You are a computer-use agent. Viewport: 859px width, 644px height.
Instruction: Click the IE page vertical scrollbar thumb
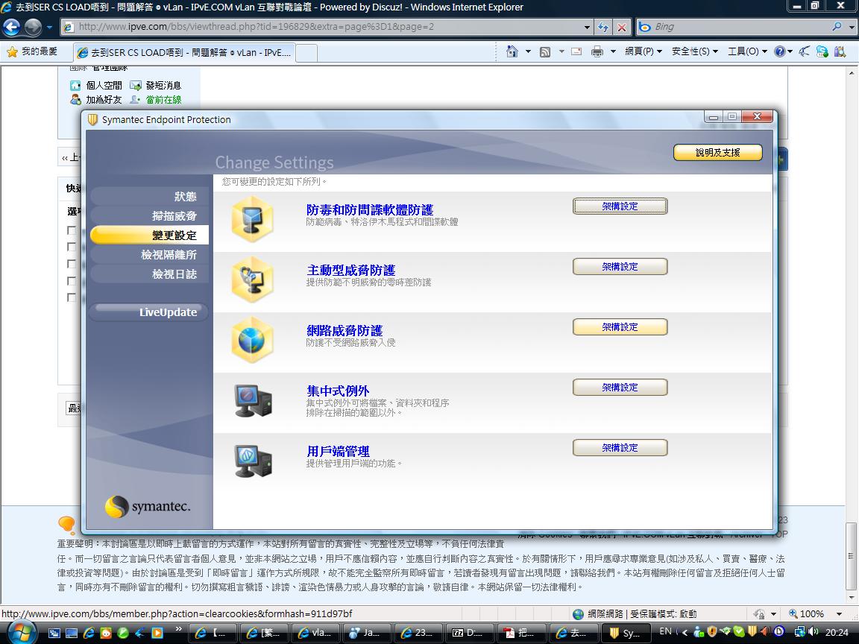[x=851, y=555]
